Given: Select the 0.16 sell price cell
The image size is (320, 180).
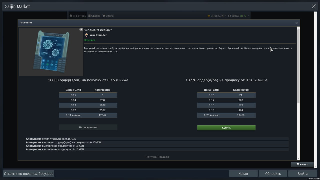Looking at the screenshot, I should 211,95.
